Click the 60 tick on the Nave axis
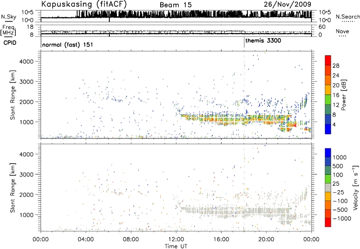This screenshot has height=249, width=360. tap(322, 27)
